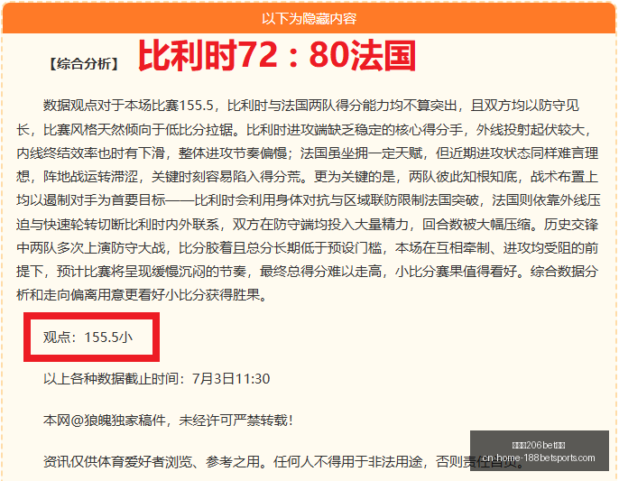Click the line starting '长，比赛风格天然倾向于低比分拉锯'
619x481 pixels.
pyautogui.click(x=304, y=129)
